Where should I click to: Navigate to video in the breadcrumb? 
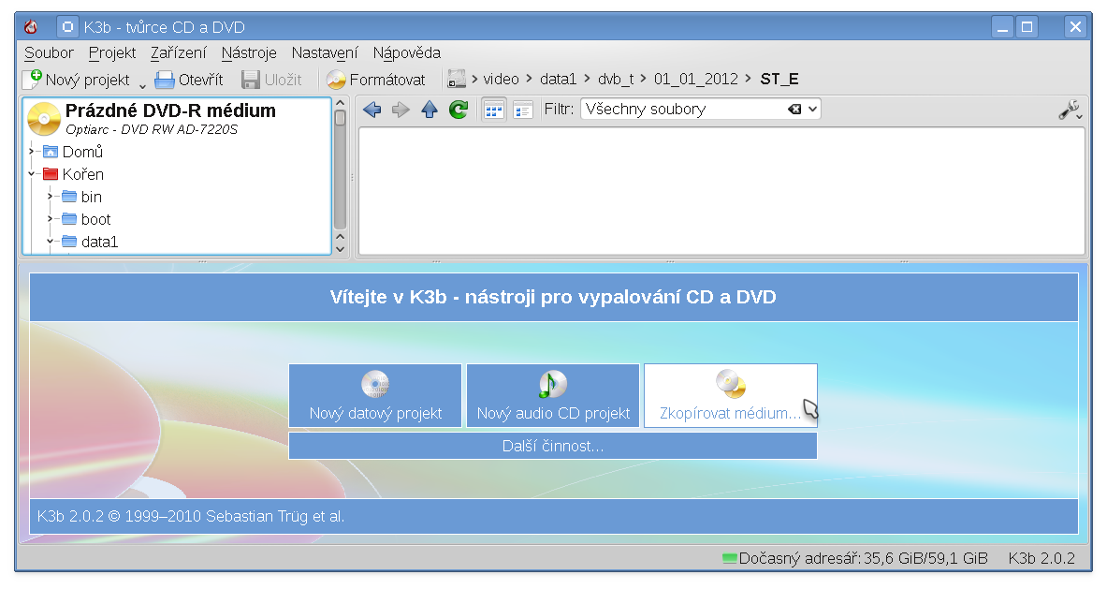(x=502, y=79)
